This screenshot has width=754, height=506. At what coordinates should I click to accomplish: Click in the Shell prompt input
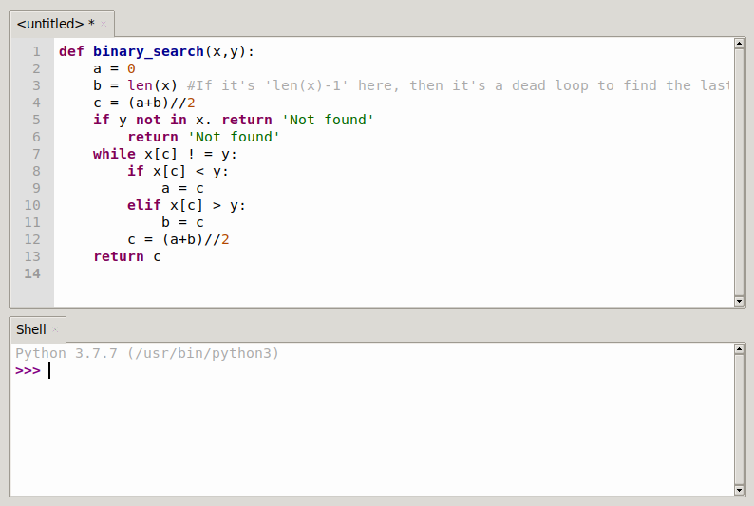pos(389,371)
